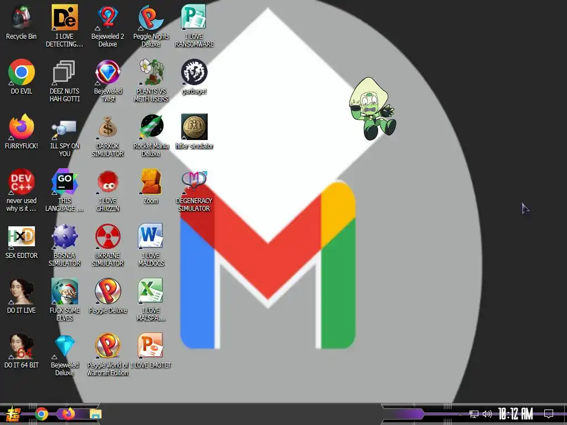The width and height of the screenshot is (567, 425).
Task: Launch Peggle Deluxe desktop shortcut
Action: pos(108,291)
